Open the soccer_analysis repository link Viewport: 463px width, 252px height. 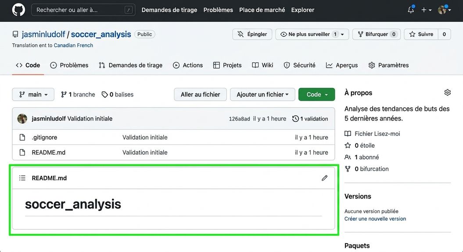(x=101, y=34)
